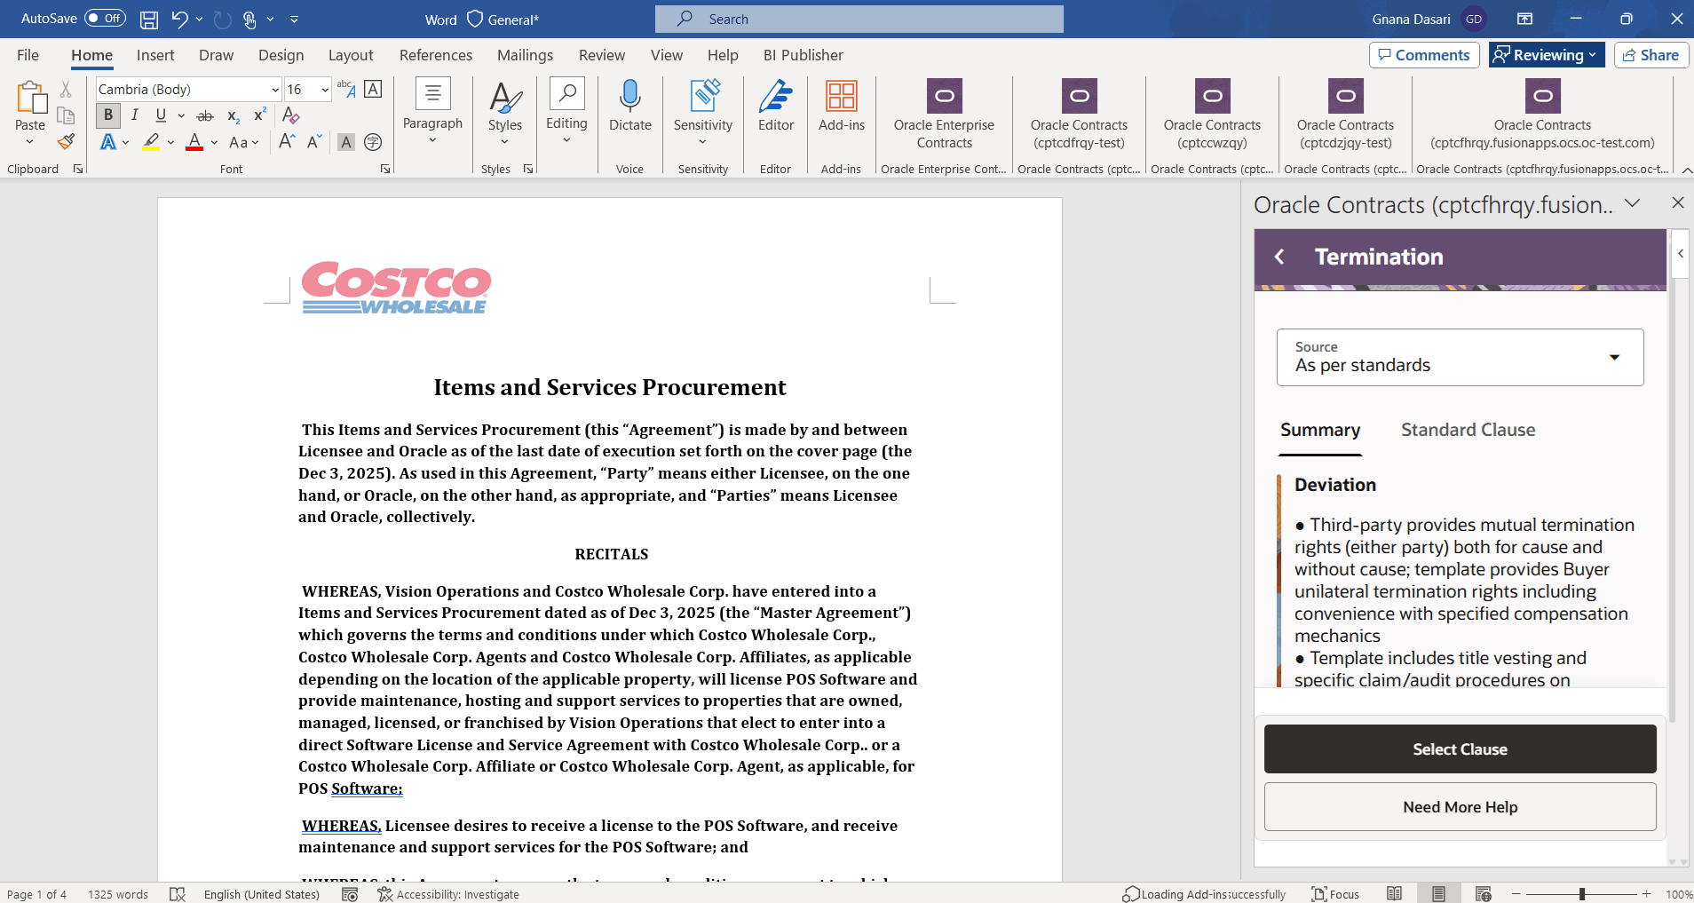
Task: Toggle Focus mode in status bar
Action: [x=1336, y=894]
